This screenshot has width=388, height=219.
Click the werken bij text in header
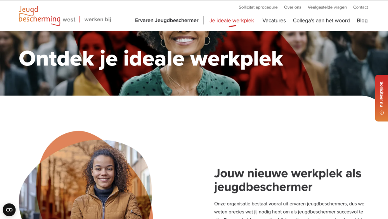coord(98,19)
